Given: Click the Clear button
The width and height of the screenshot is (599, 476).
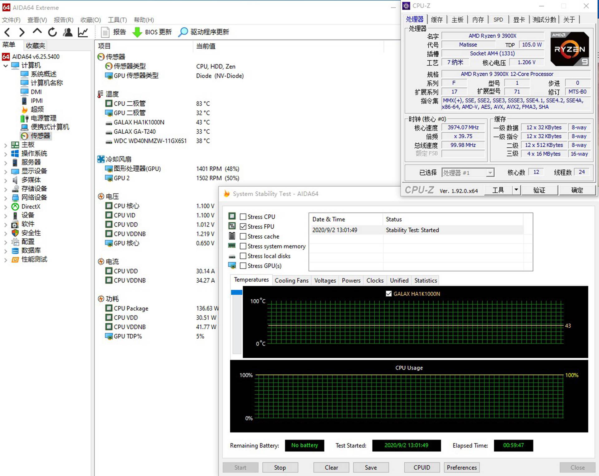Looking at the screenshot, I should (x=331, y=467).
